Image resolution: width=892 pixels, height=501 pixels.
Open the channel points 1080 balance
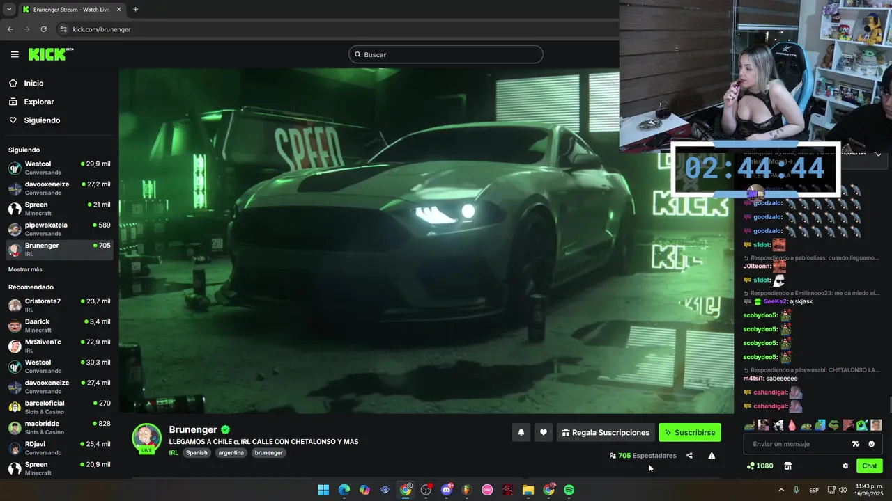click(760, 466)
